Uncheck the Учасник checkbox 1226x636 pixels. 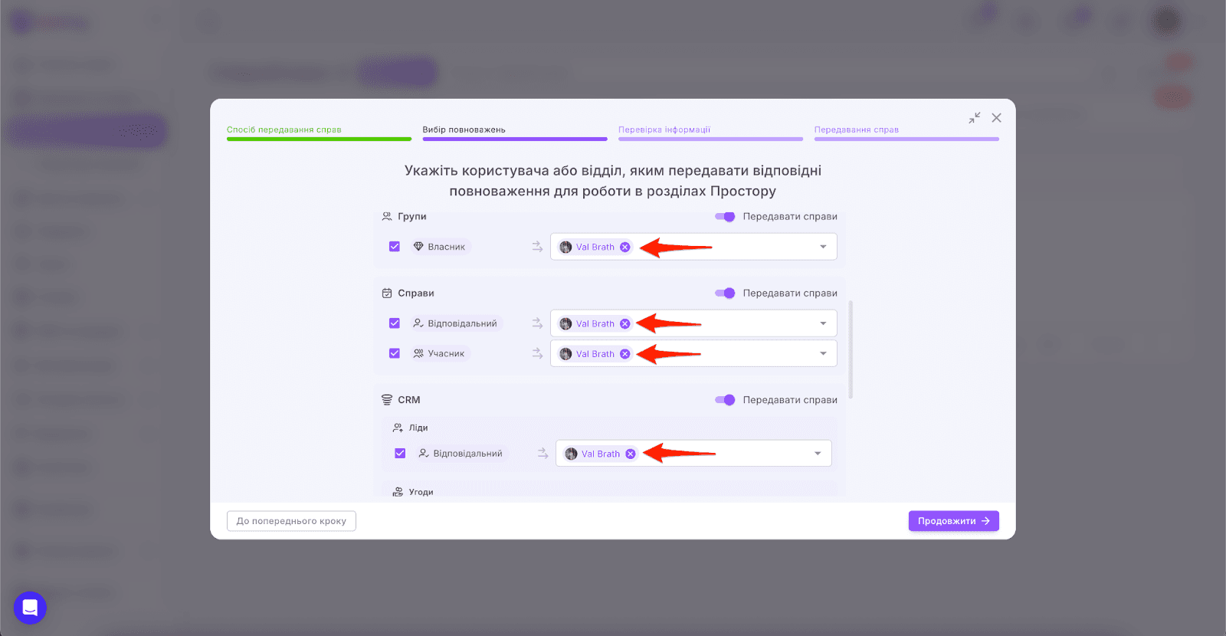coord(395,353)
